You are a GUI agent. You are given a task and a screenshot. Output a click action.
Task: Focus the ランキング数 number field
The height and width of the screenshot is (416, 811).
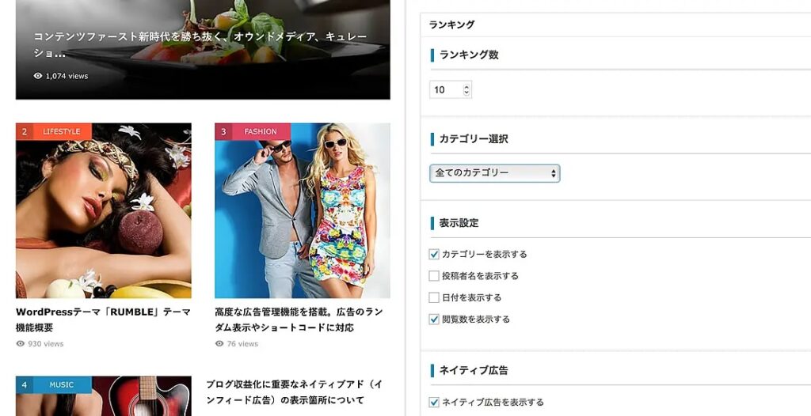click(x=451, y=90)
